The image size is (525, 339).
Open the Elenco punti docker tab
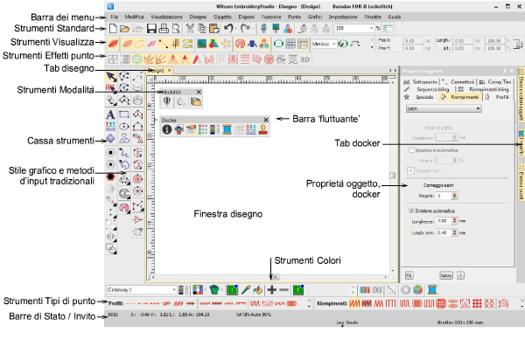(x=521, y=182)
